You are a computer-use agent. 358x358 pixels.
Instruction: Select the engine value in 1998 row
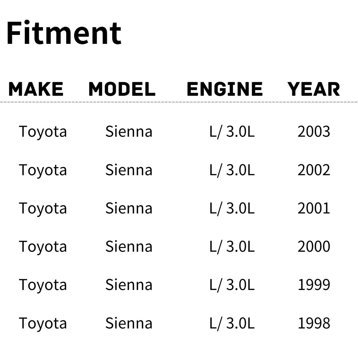point(232,323)
